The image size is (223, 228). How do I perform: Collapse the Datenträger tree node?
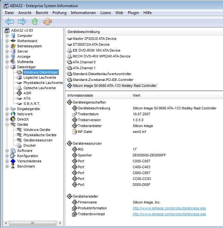7,67
